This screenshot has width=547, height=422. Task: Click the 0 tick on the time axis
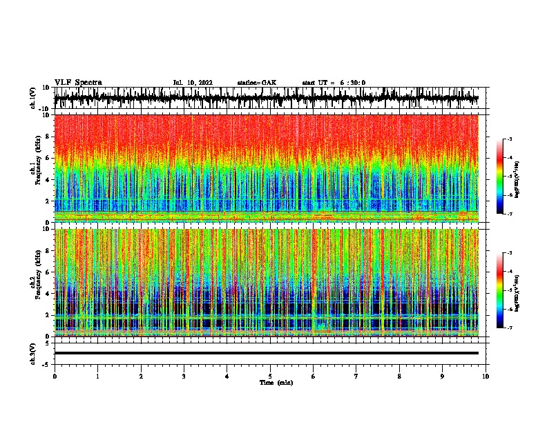click(x=55, y=376)
